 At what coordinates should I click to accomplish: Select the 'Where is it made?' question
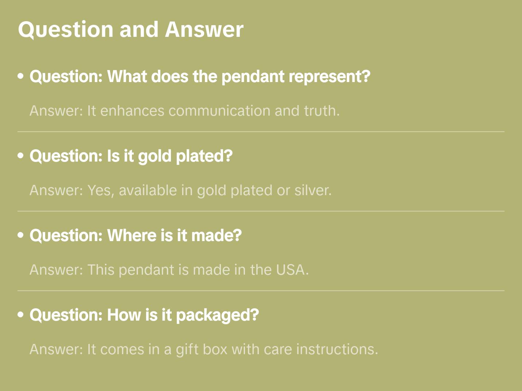pos(136,235)
